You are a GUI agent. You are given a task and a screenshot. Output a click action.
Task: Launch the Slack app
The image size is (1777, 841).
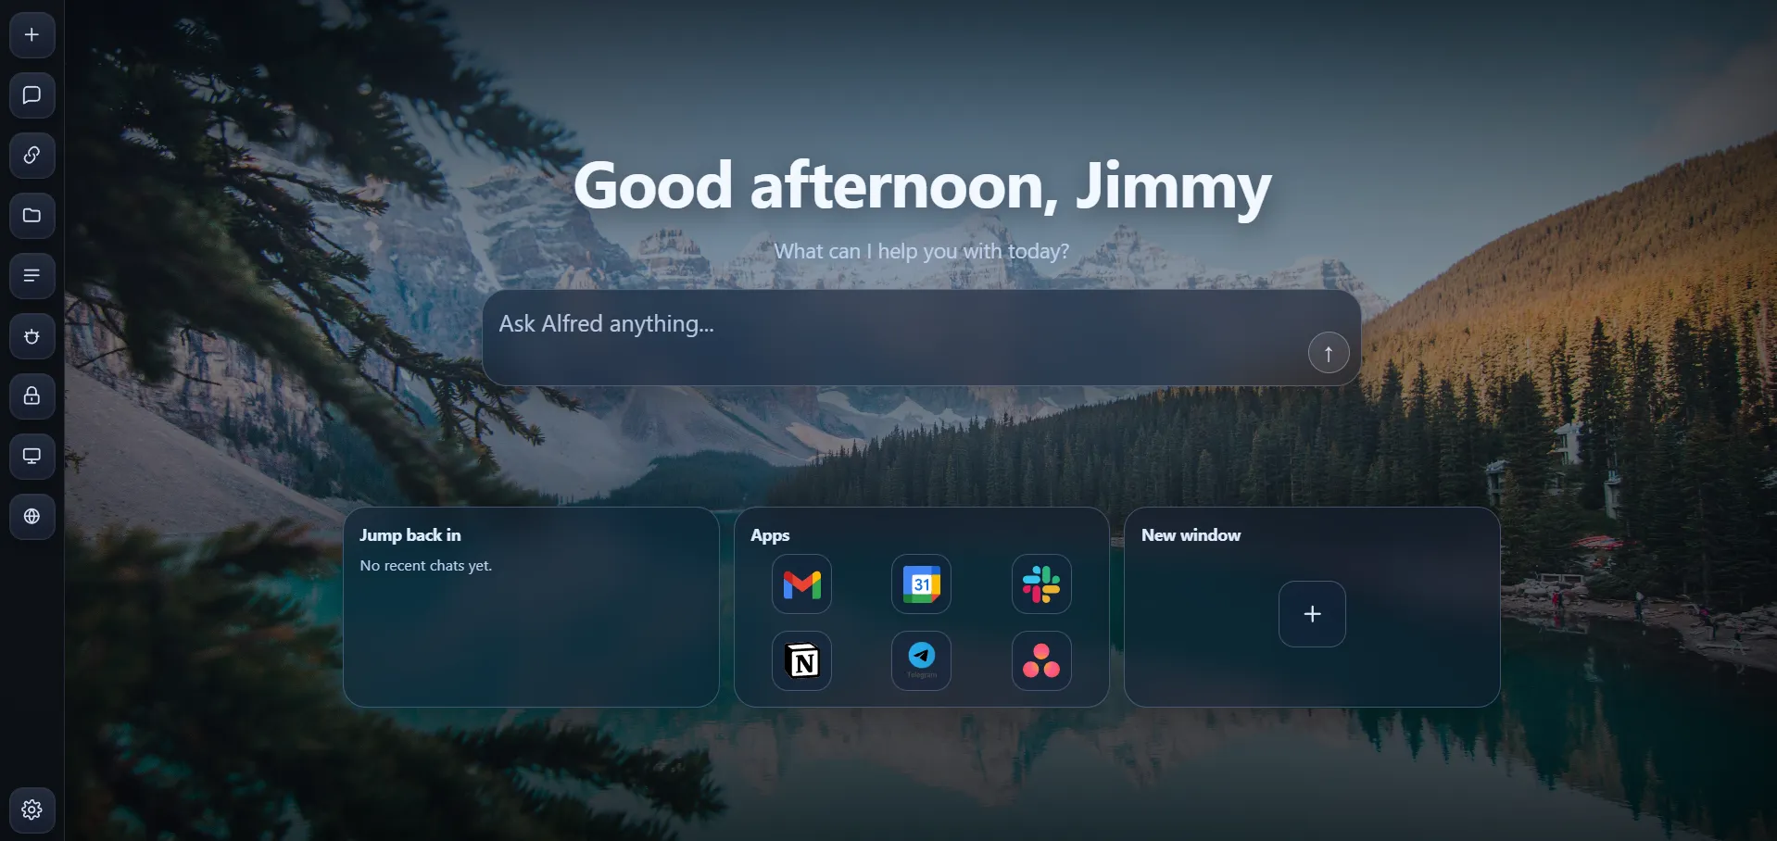click(x=1041, y=584)
